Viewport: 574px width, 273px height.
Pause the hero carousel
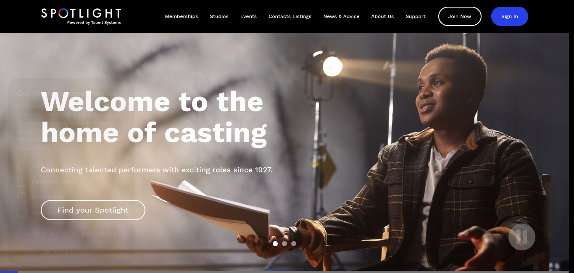pos(522,237)
